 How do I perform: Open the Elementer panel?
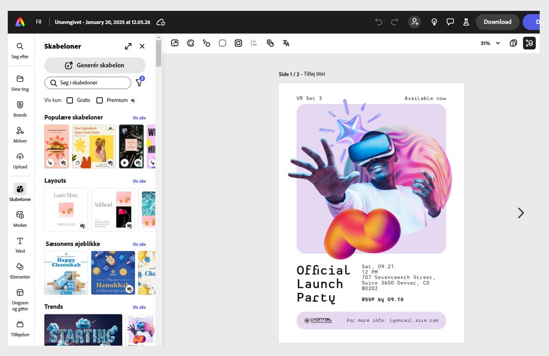click(x=20, y=271)
